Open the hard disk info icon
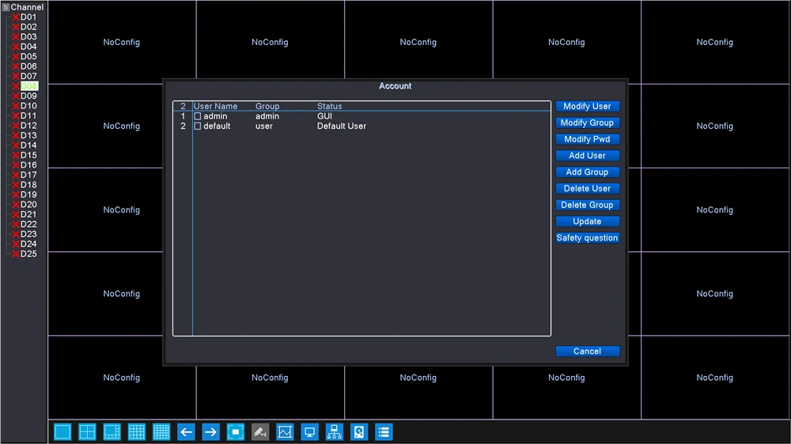This screenshot has width=791, height=444. (x=359, y=432)
